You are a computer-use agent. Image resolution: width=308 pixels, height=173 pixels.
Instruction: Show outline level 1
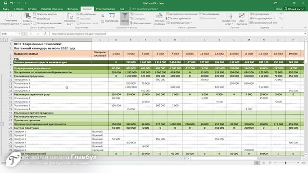click(2, 40)
